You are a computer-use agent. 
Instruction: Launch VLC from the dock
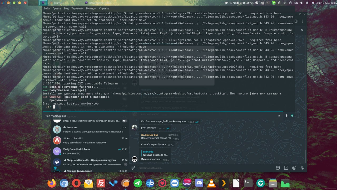pyautogui.click(x=211, y=183)
